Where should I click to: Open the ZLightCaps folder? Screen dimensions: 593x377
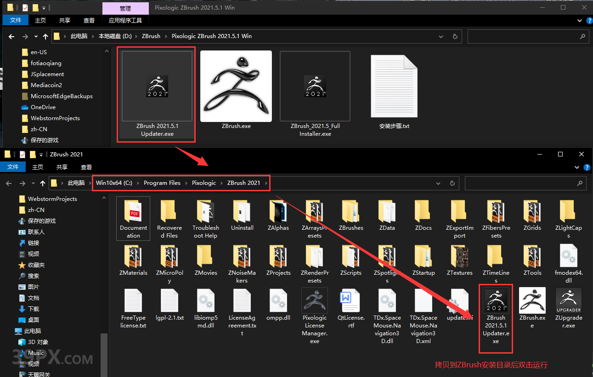tap(568, 220)
